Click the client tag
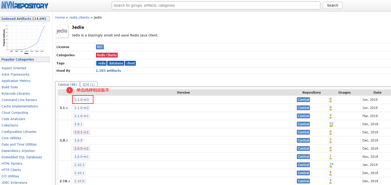The height and width of the screenshot is (185, 391). click(x=130, y=63)
